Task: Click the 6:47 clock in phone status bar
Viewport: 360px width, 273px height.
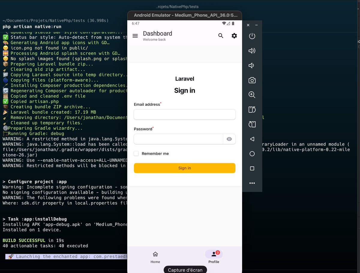Action: pyautogui.click(x=135, y=23)
